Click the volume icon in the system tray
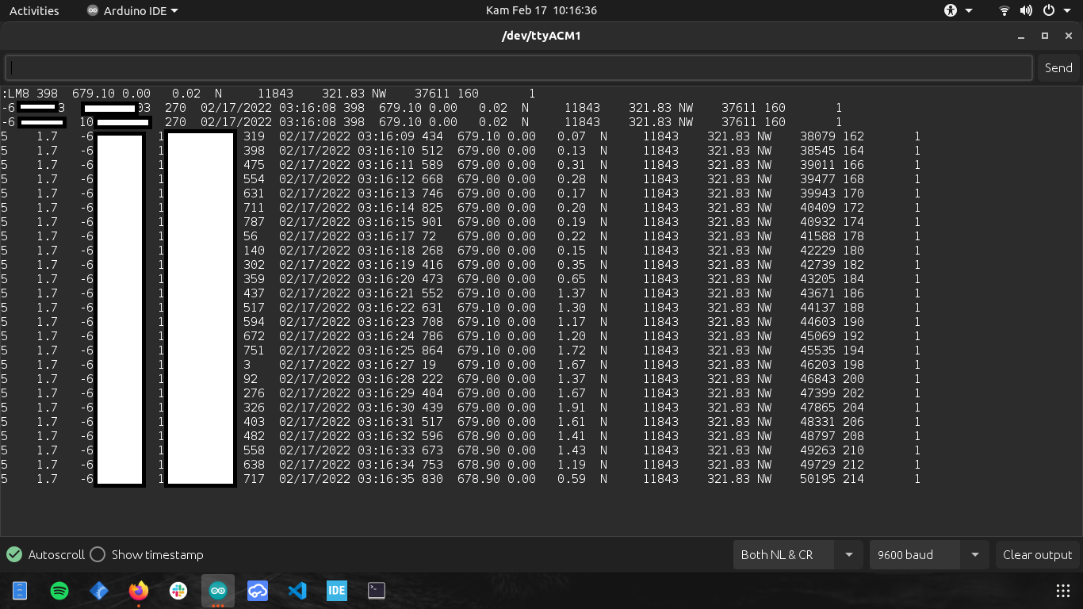Viewport: 1083px width, 609px height. (x=1026, y=10)
